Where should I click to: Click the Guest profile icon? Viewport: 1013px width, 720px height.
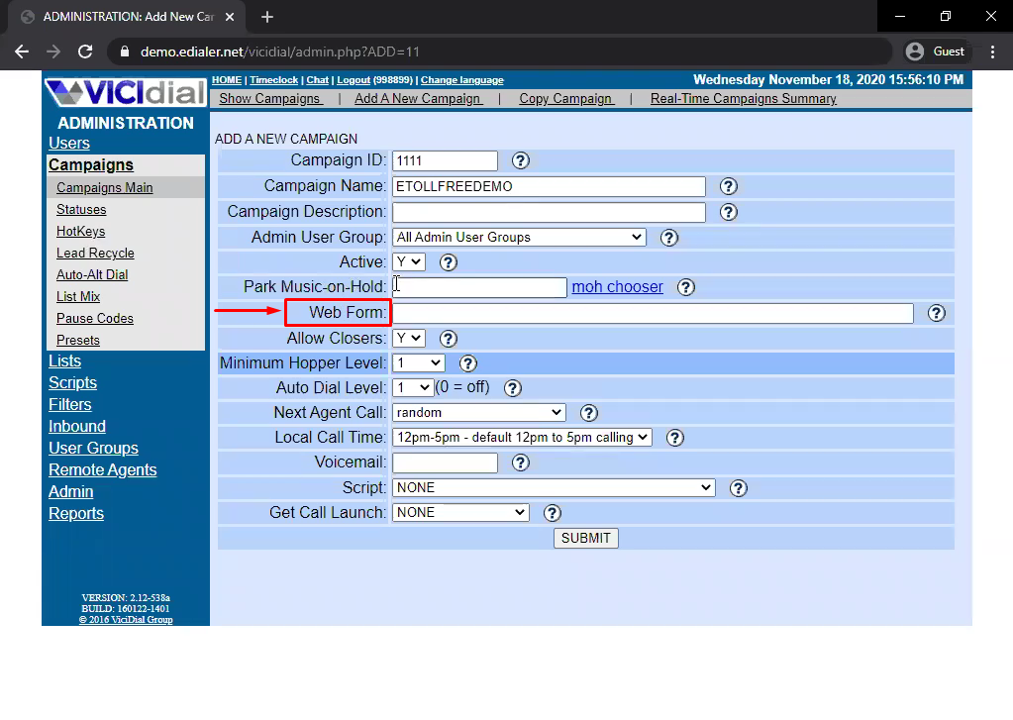(915, 51)
